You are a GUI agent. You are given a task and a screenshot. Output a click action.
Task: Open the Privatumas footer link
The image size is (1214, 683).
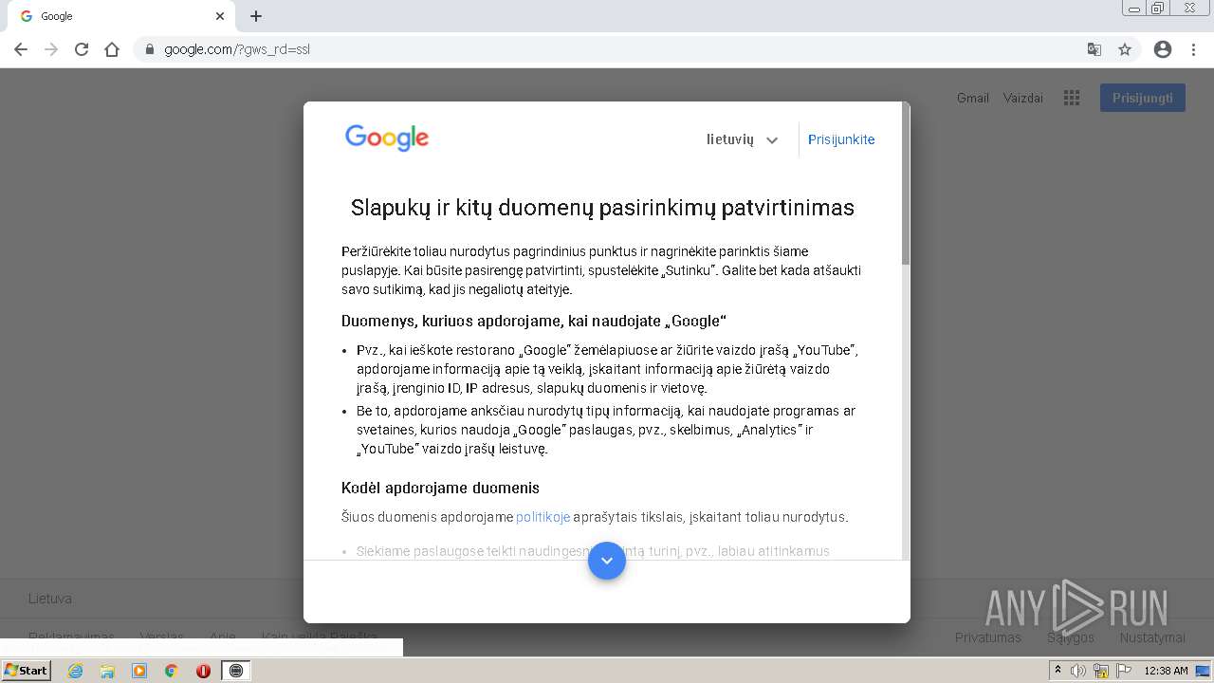(988, 637)
